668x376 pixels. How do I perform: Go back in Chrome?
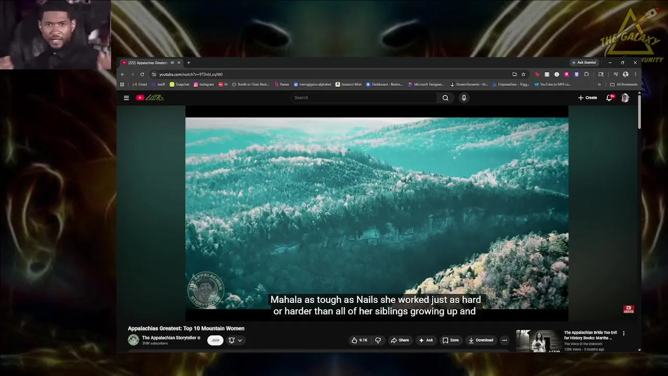point(123,74)
